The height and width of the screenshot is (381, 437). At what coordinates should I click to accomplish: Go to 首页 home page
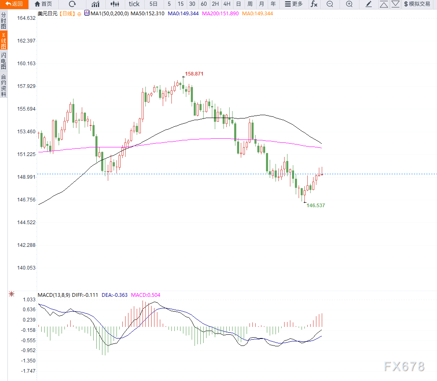click(43, 4)
